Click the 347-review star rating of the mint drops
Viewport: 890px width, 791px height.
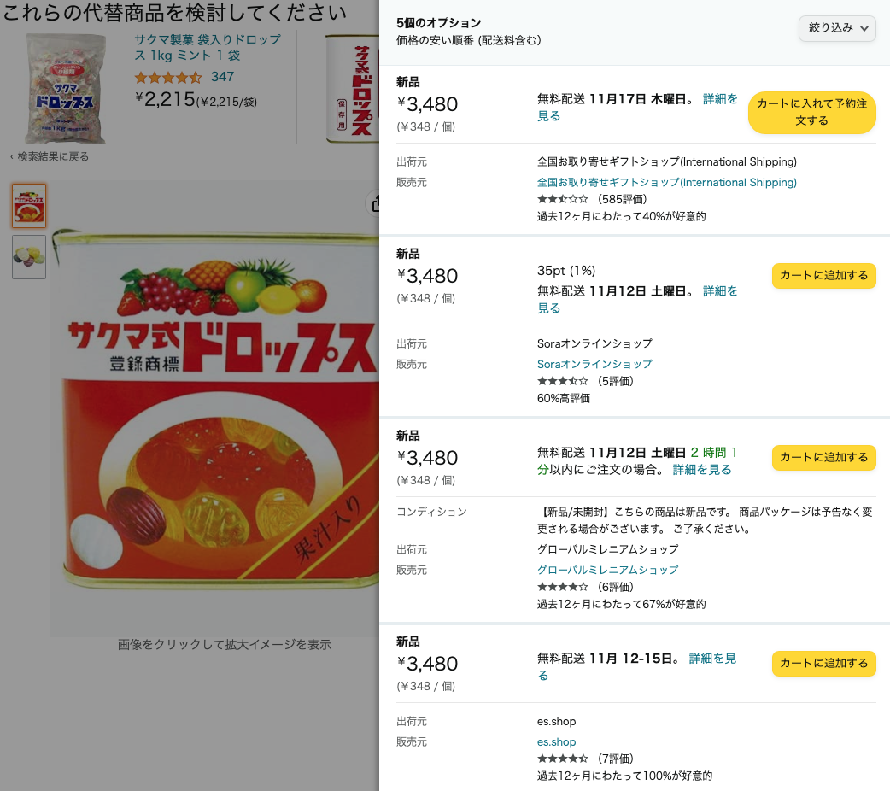168,78
